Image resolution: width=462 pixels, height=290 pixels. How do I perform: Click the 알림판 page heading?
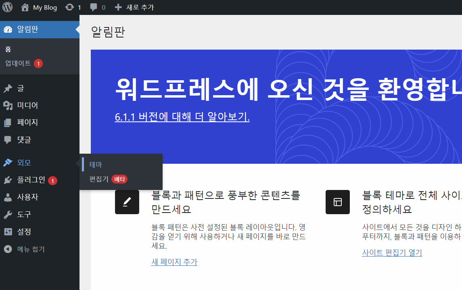[108, 32]
